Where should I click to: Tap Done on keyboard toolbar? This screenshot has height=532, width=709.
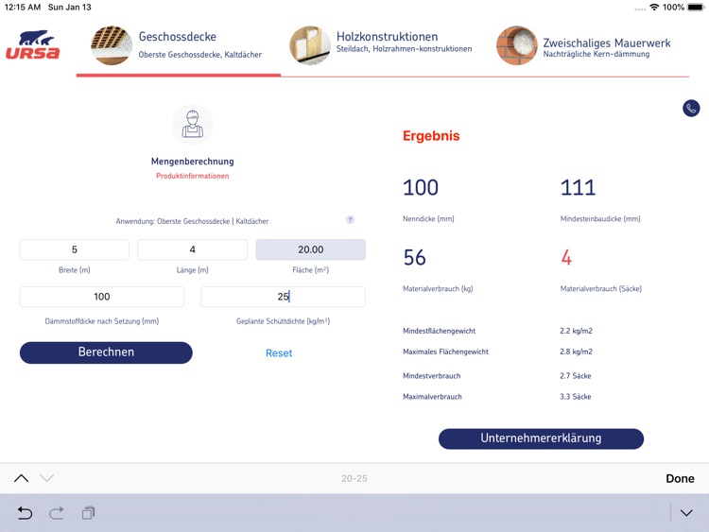pyautogui.click(x=680, y=478)
